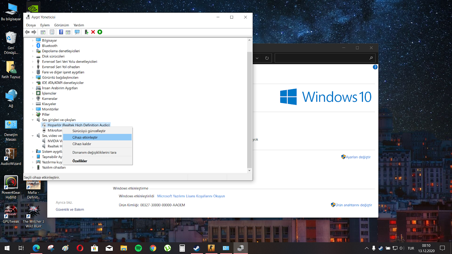Screen dimensions: 452x254
Task: Collapse the Ses girişleri ve çıkışları node
Action: (x=33, y=120)
